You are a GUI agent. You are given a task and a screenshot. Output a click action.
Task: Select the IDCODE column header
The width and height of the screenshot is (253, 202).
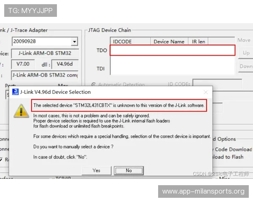coord(130,42)
